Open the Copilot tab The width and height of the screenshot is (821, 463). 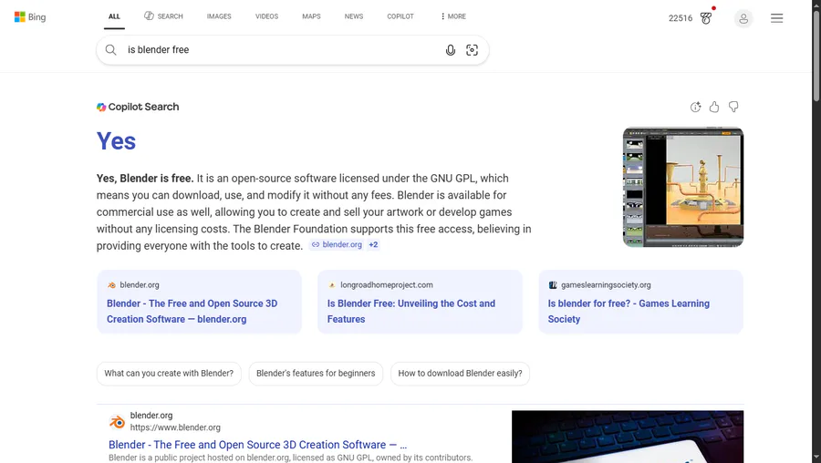pyautogui.click(x=400, y=16)
